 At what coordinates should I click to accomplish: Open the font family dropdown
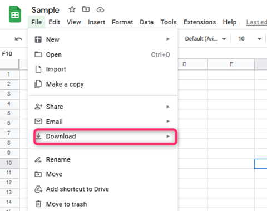click(x=205, y=39)
